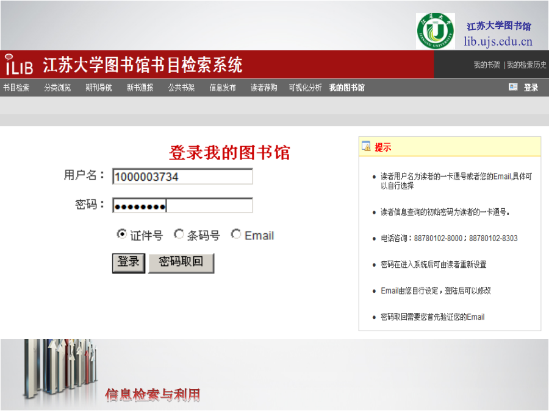Open the 信息发布 menu item

[x=223, y=88]
